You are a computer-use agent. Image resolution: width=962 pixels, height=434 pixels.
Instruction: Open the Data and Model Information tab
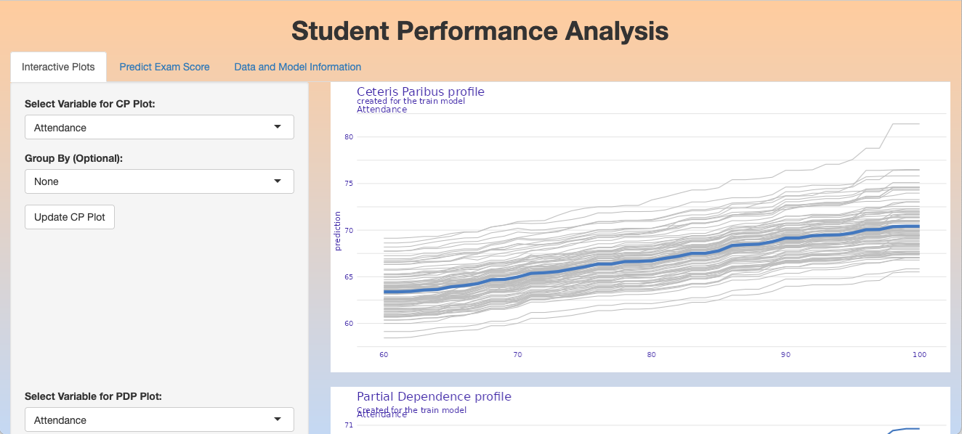pyautogui.click(x=297, y=66)
